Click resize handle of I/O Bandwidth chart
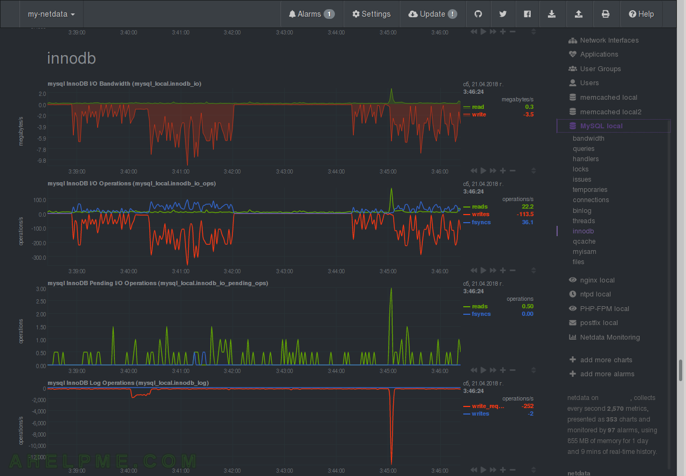The width and height of the screenshot is (686, 476). point(533,171)
